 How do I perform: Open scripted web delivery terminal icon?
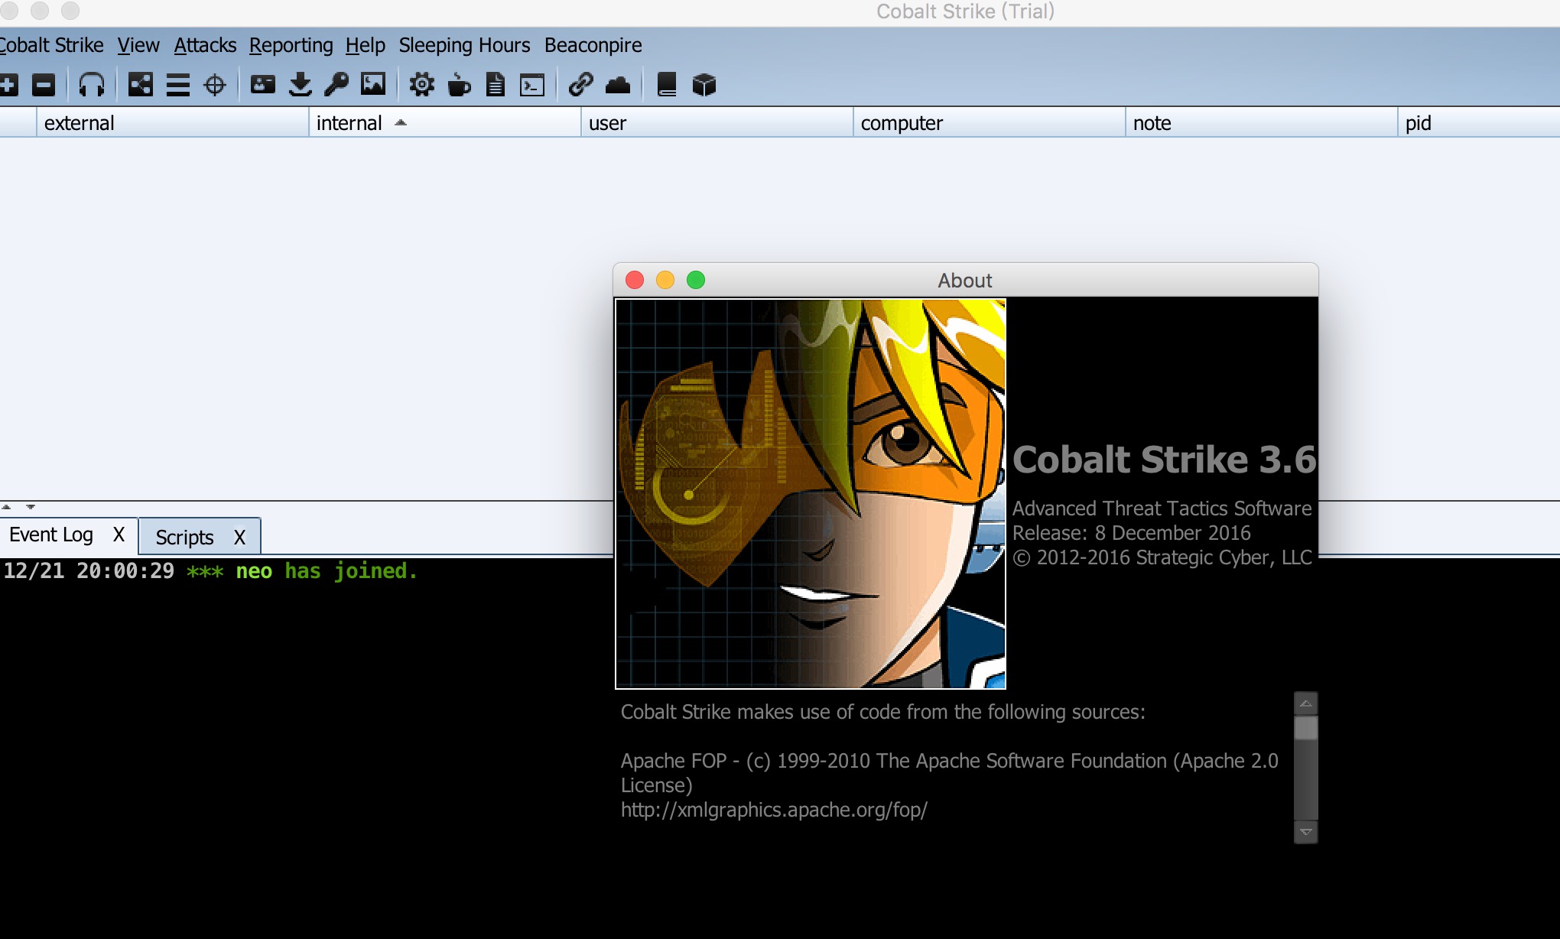[x=532, y=85]
